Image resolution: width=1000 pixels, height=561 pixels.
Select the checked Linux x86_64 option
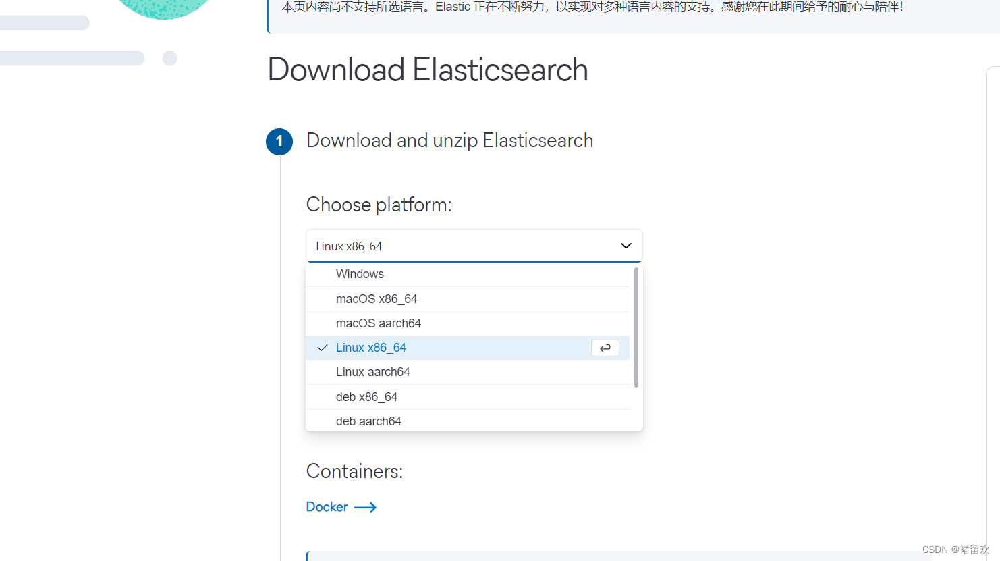pos(468,348)
